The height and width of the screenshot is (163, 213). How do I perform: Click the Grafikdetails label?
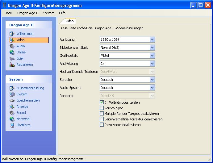[69, 56]
